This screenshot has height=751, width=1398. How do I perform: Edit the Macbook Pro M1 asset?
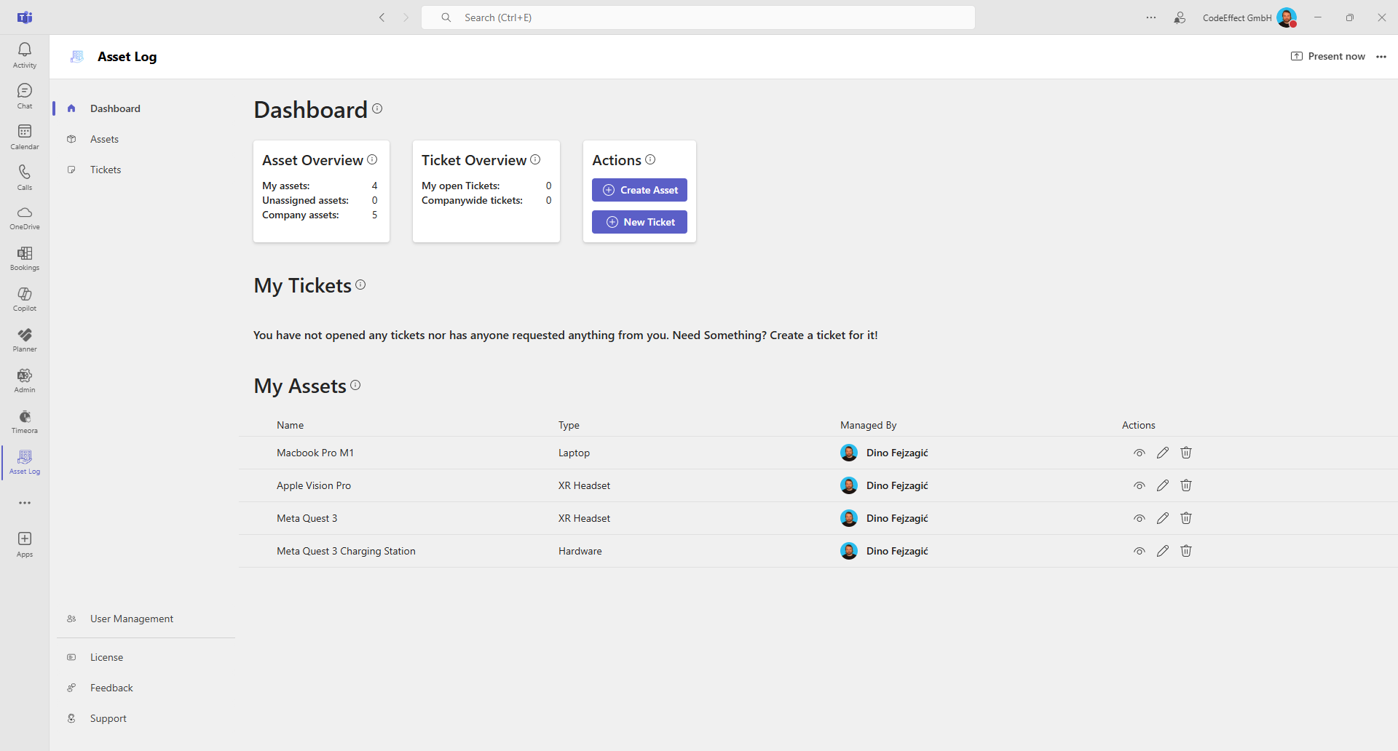point(1163,453)
